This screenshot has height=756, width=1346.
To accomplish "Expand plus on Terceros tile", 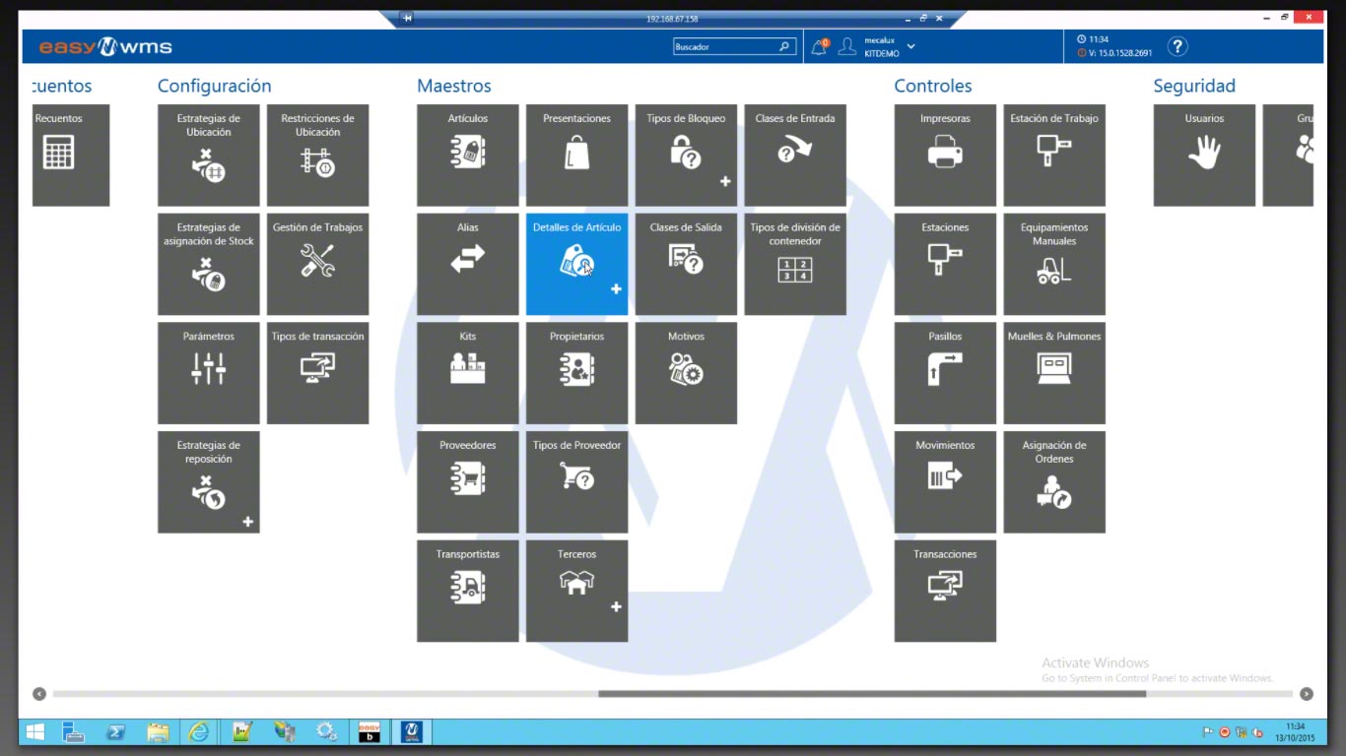I will point(616,607).
